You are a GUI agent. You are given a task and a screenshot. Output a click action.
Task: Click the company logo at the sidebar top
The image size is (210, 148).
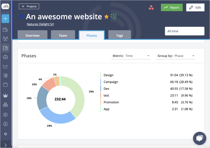click(x=5, y=6)
